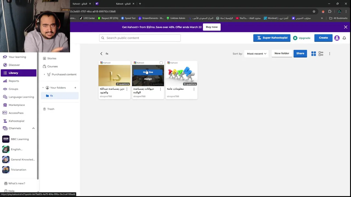351x197 pixels.
Task: Click the Create button
Action: [323, 38]
